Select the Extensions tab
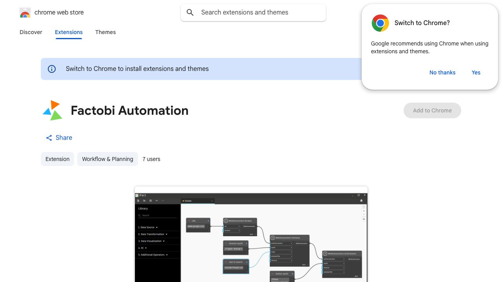The width and height of the screenshot is (502, 282). tap(69, 32)
